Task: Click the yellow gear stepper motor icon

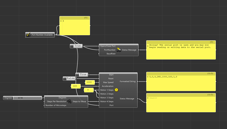Action: [116, 90]
